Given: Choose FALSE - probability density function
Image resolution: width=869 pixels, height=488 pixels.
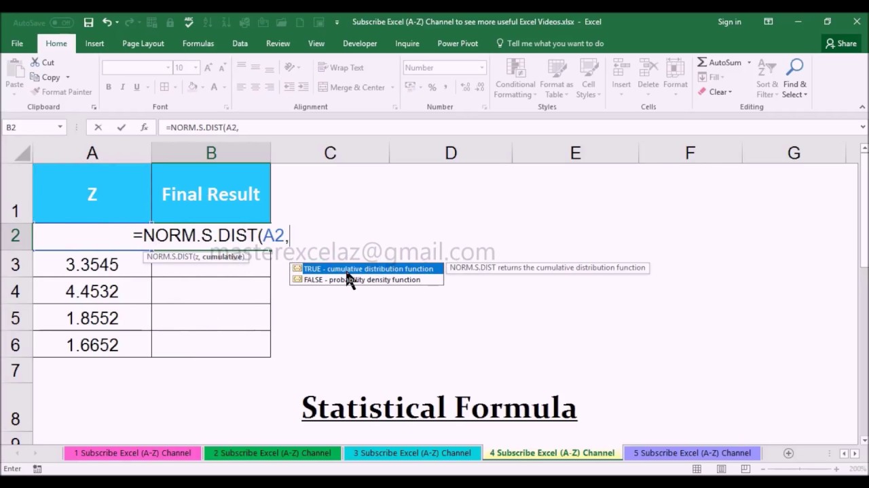Looking at the screenshot, I should pos(367,280).
